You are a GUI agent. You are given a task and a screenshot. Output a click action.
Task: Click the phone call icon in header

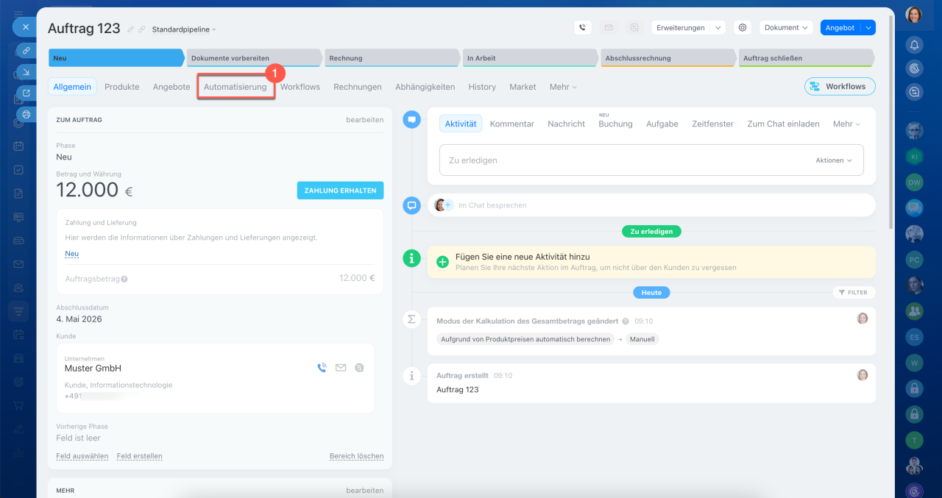(x=583, y=28)
